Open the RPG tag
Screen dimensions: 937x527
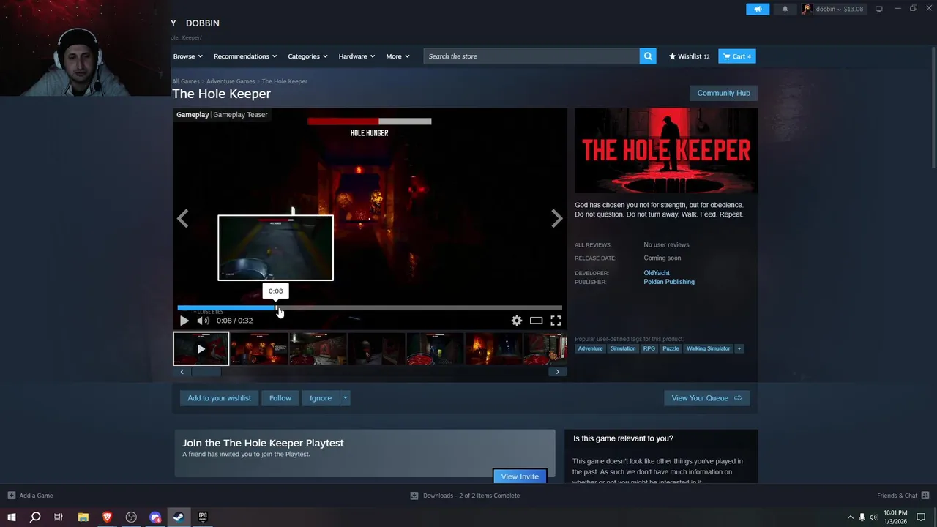click(649, 348)
